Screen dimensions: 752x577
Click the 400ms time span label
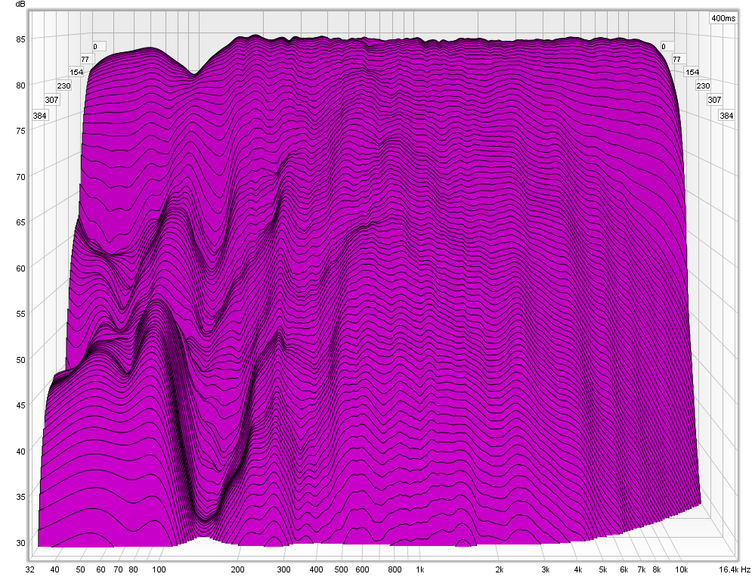pyautogui.click(x=723, y=18)
